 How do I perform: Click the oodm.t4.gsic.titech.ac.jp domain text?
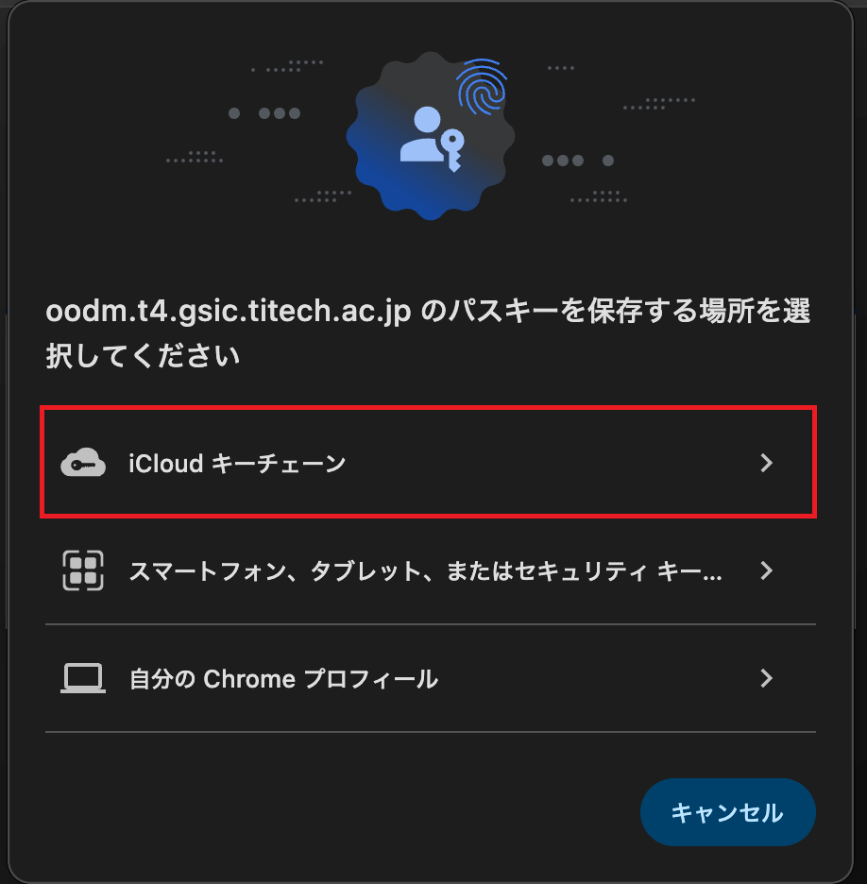coord(228,313)
